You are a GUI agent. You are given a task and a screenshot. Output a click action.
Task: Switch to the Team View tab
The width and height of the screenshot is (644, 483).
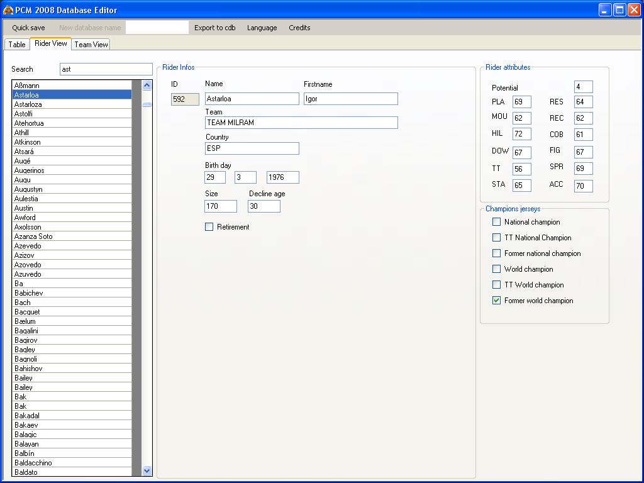tap(91, 45)
